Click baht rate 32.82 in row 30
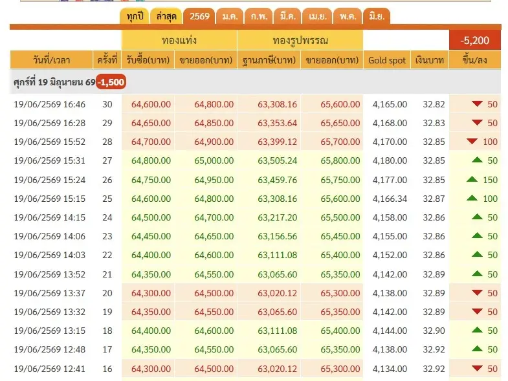The height and width of the screenshot is (381, 508). (x=434, y=104)
